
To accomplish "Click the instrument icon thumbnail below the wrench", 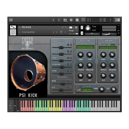I will pos(13,32).
